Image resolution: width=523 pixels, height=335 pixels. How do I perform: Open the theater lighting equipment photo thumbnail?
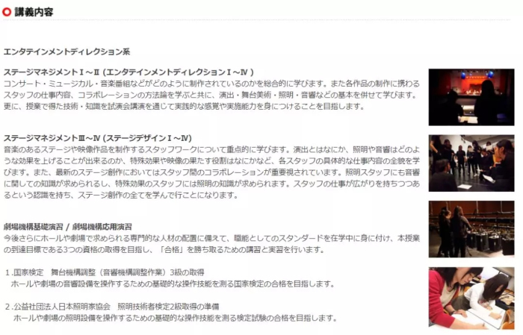(x=471, y=229)
